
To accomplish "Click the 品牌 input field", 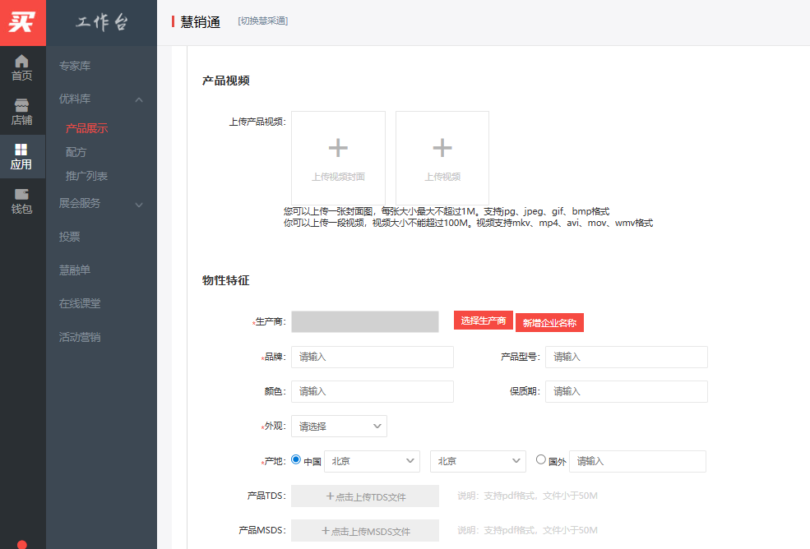I will 372,357.
